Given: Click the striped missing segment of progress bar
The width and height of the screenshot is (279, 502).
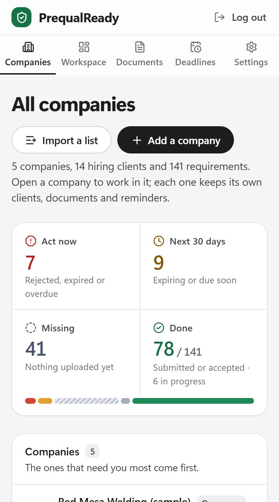Looking at the screenshot, I should [x=87, y=401].
